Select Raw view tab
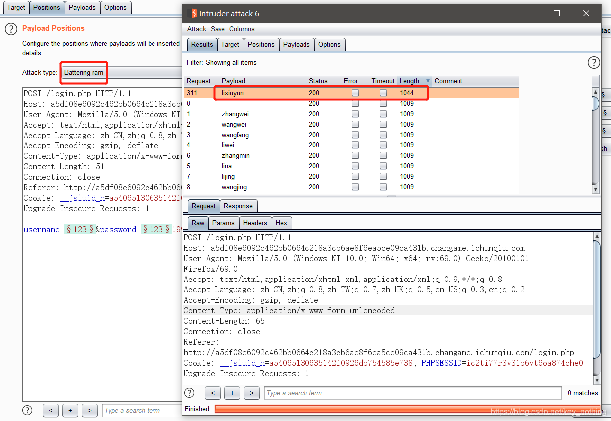The height and width of the screenshot is (421, 611). coord(198,223)
